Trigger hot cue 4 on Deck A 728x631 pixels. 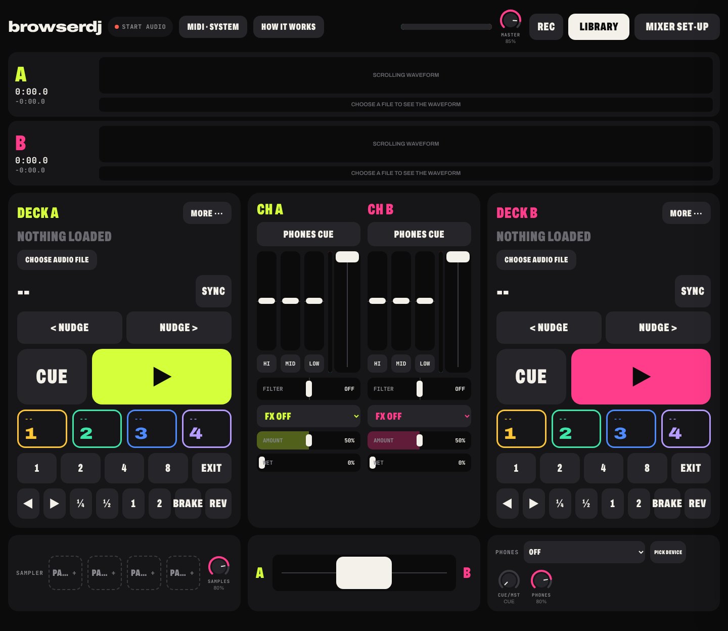point(207,429)
